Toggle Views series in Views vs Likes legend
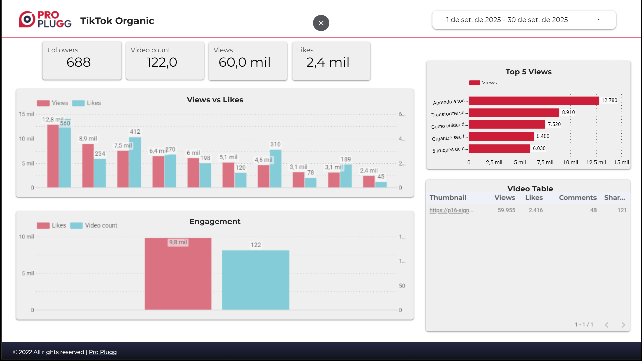Viewport: 642px width, 361px height. coord(53,103)
